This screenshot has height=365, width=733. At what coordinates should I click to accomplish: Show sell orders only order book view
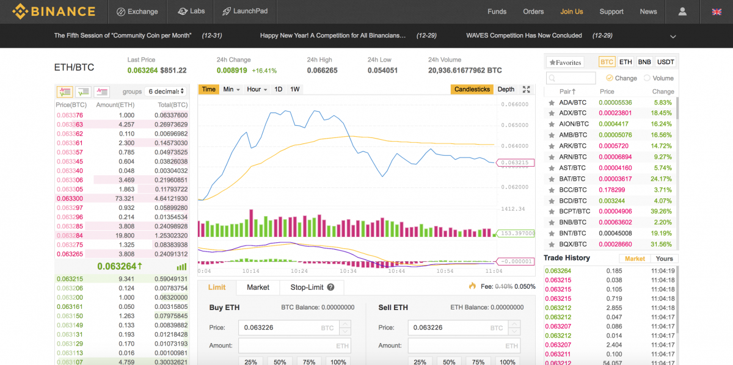point(101,92)
